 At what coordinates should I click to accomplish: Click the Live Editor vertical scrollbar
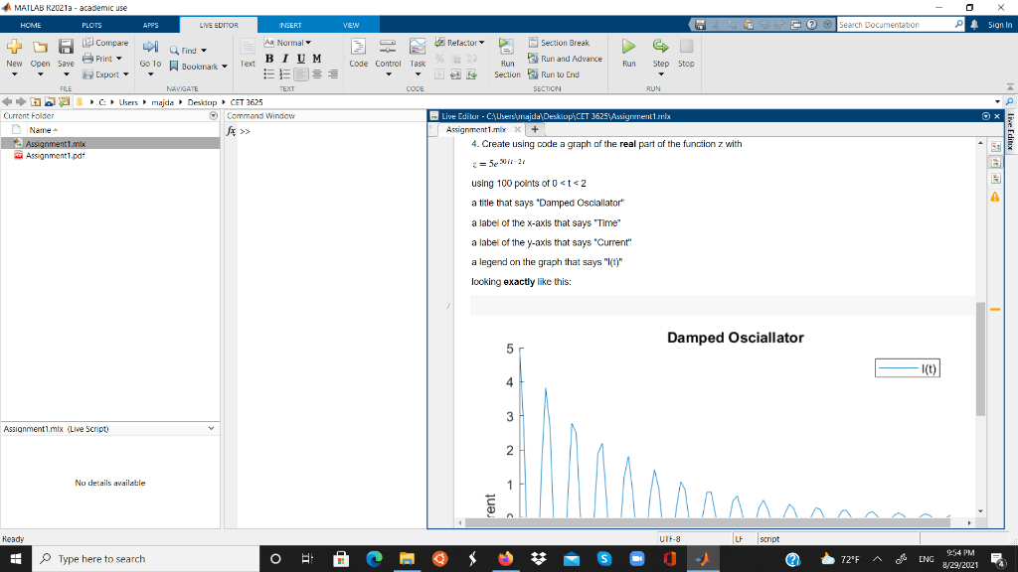[x=980, y=358]
